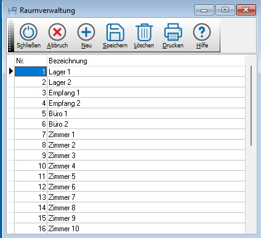Viewport: 261px width, 238px height.
Task: Click the toolbar drag handle grip
Action: pos(10,36)
